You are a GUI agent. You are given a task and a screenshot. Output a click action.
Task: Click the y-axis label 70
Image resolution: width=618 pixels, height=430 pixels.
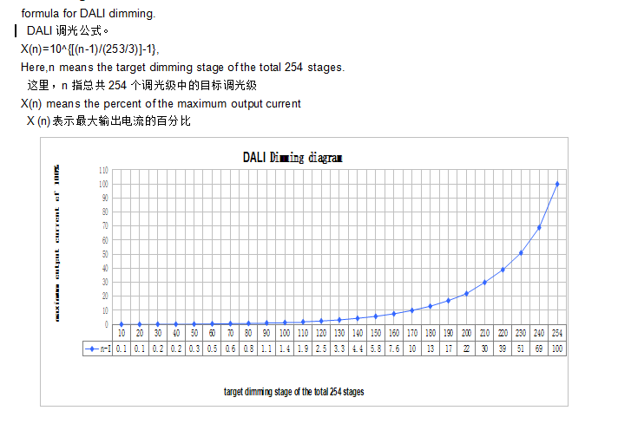(x=105, y=226)
